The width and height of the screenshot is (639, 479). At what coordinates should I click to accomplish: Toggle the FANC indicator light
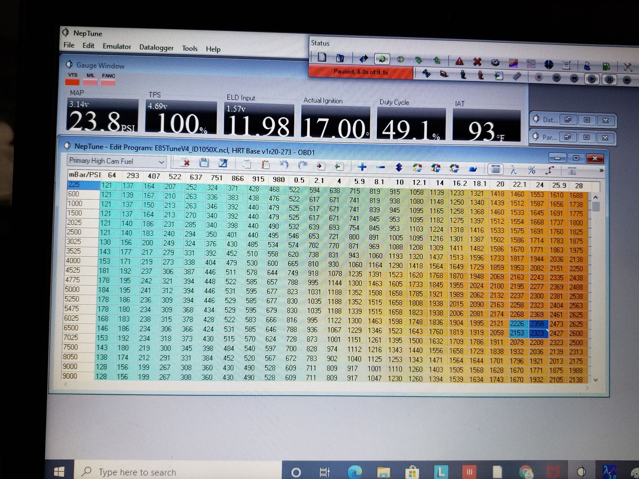[108, 83]
